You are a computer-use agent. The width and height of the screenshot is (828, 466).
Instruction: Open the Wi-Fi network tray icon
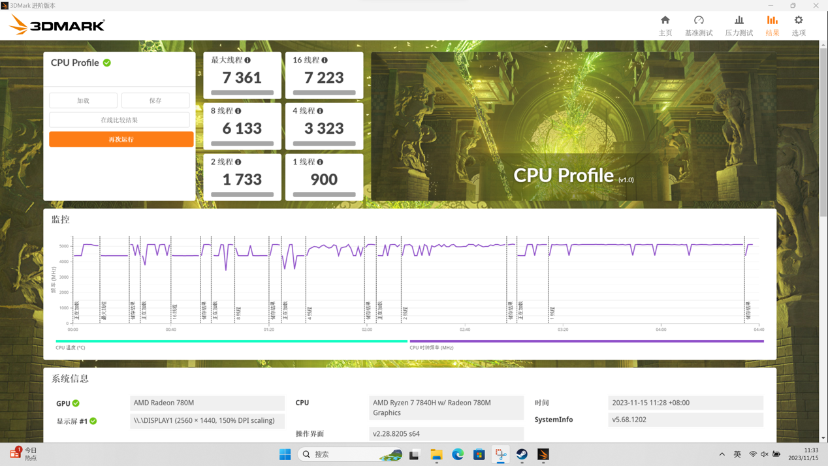(753, 454)
